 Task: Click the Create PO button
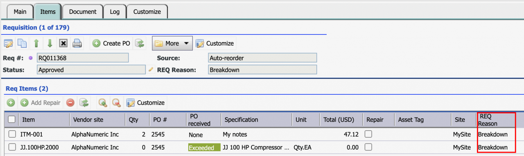pyautogui.click(x=111, y=43)
